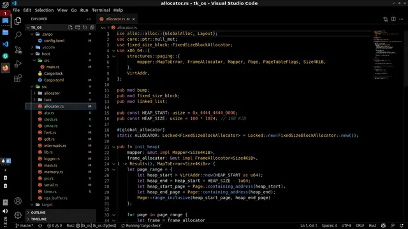The width and height of the screenshot is (408, 229).
Task: Fold the for loop at line 33
Action: click(113, 215)
